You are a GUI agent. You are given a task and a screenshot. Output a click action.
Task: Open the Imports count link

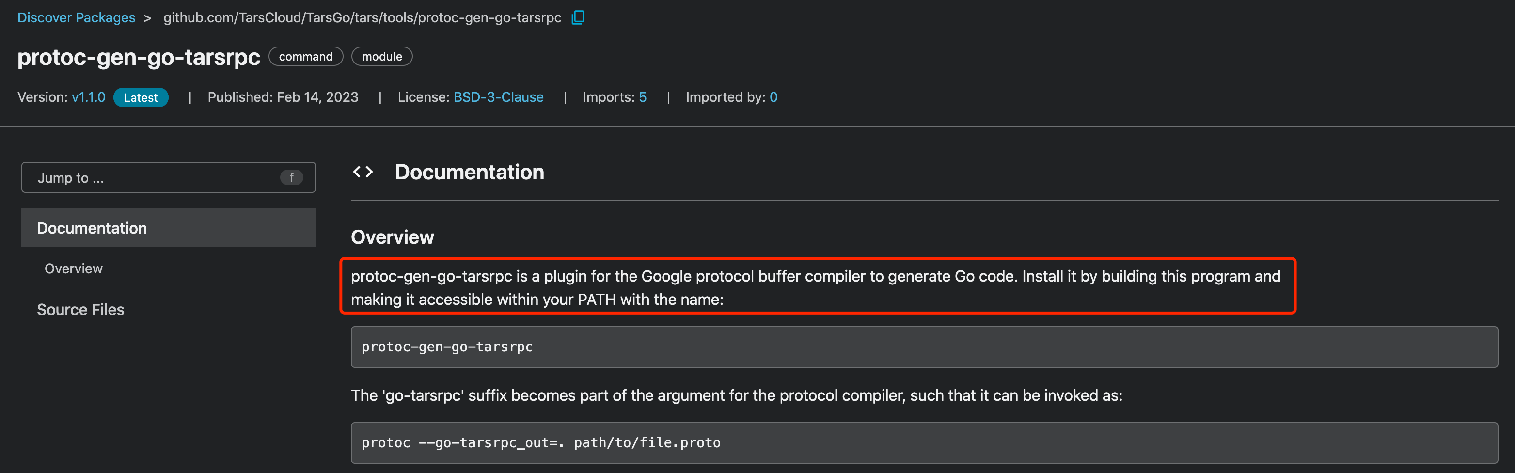click(x=642, y=97)
